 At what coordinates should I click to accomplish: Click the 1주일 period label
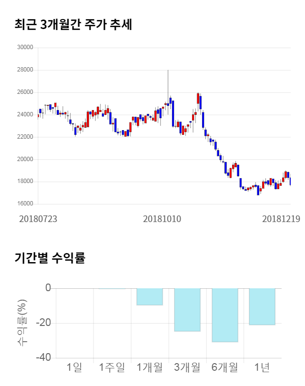pyautogui.click(x=112, y=367)
